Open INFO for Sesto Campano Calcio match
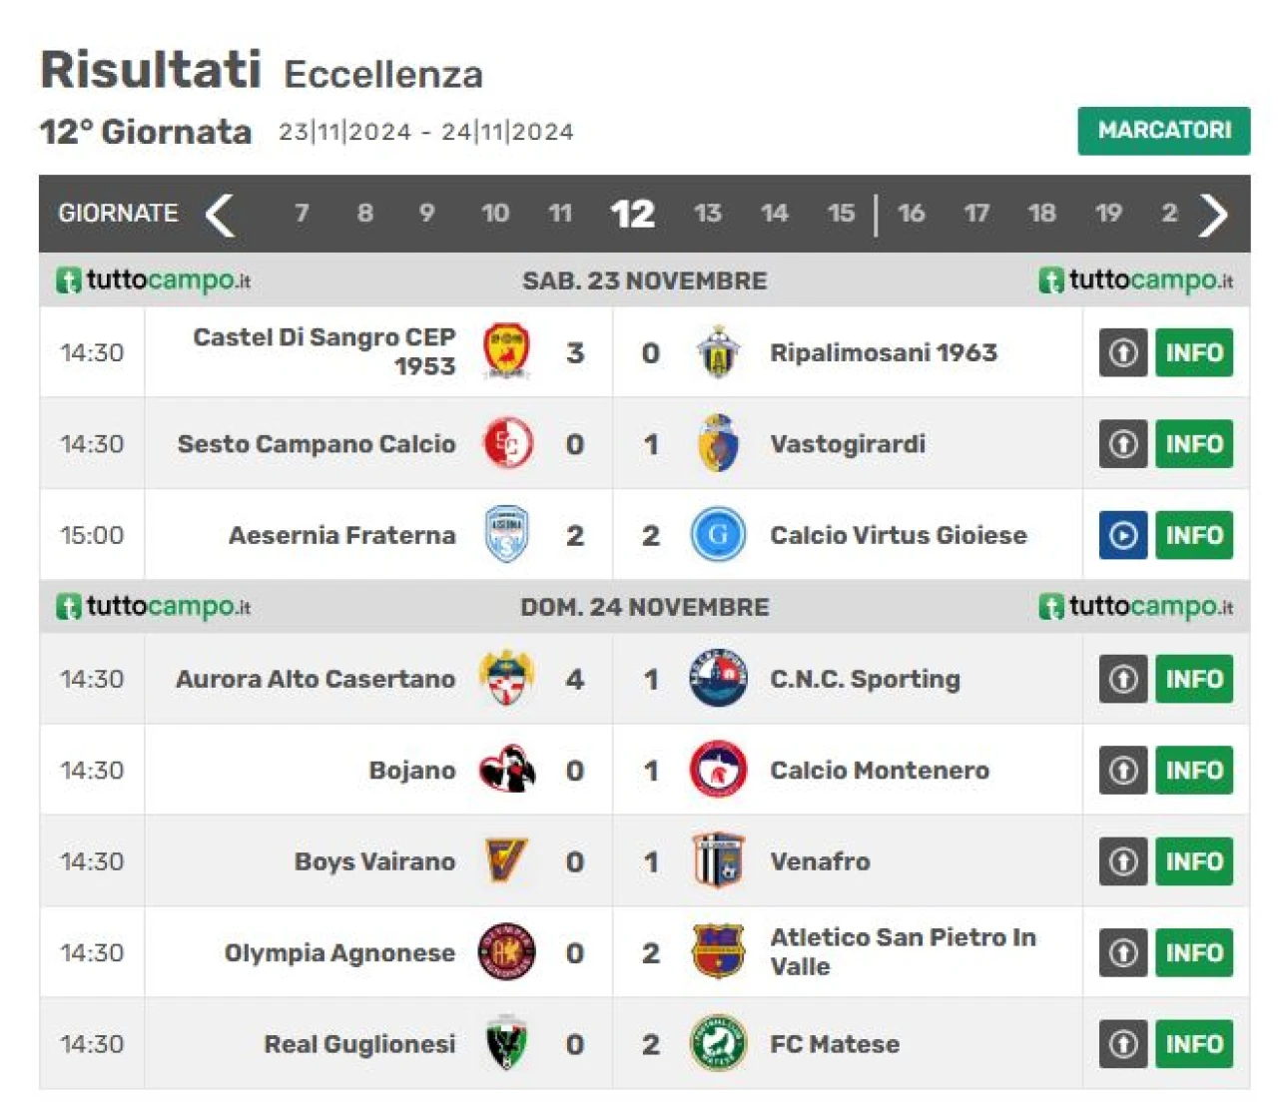 1194,443
